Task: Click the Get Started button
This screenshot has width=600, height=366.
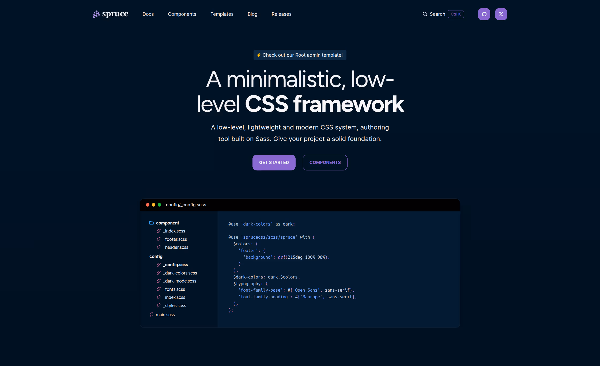Action: click(274, 162)
